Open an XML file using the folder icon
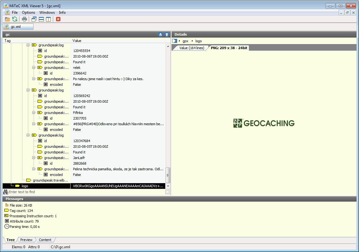Viewport: 359px width, 252px height. click(x=7, y=19)
